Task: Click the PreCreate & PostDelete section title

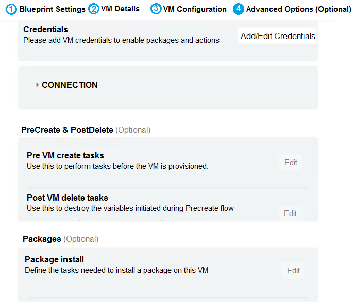Action: [67, 130]
